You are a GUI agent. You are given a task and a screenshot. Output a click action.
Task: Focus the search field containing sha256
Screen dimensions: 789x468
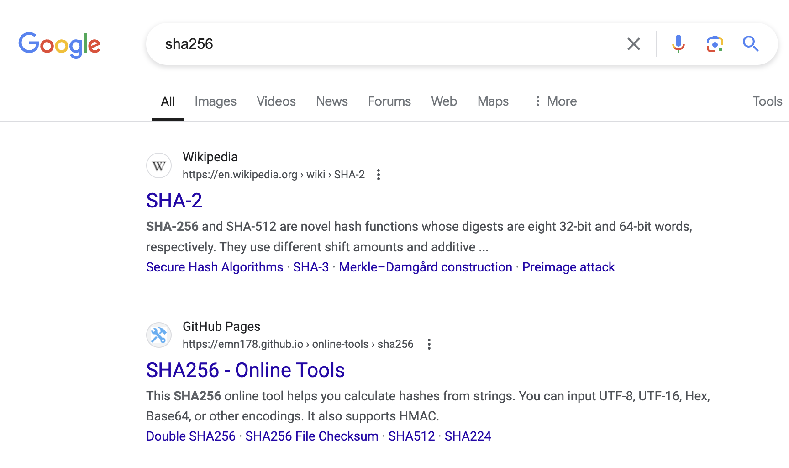[388, 44]
